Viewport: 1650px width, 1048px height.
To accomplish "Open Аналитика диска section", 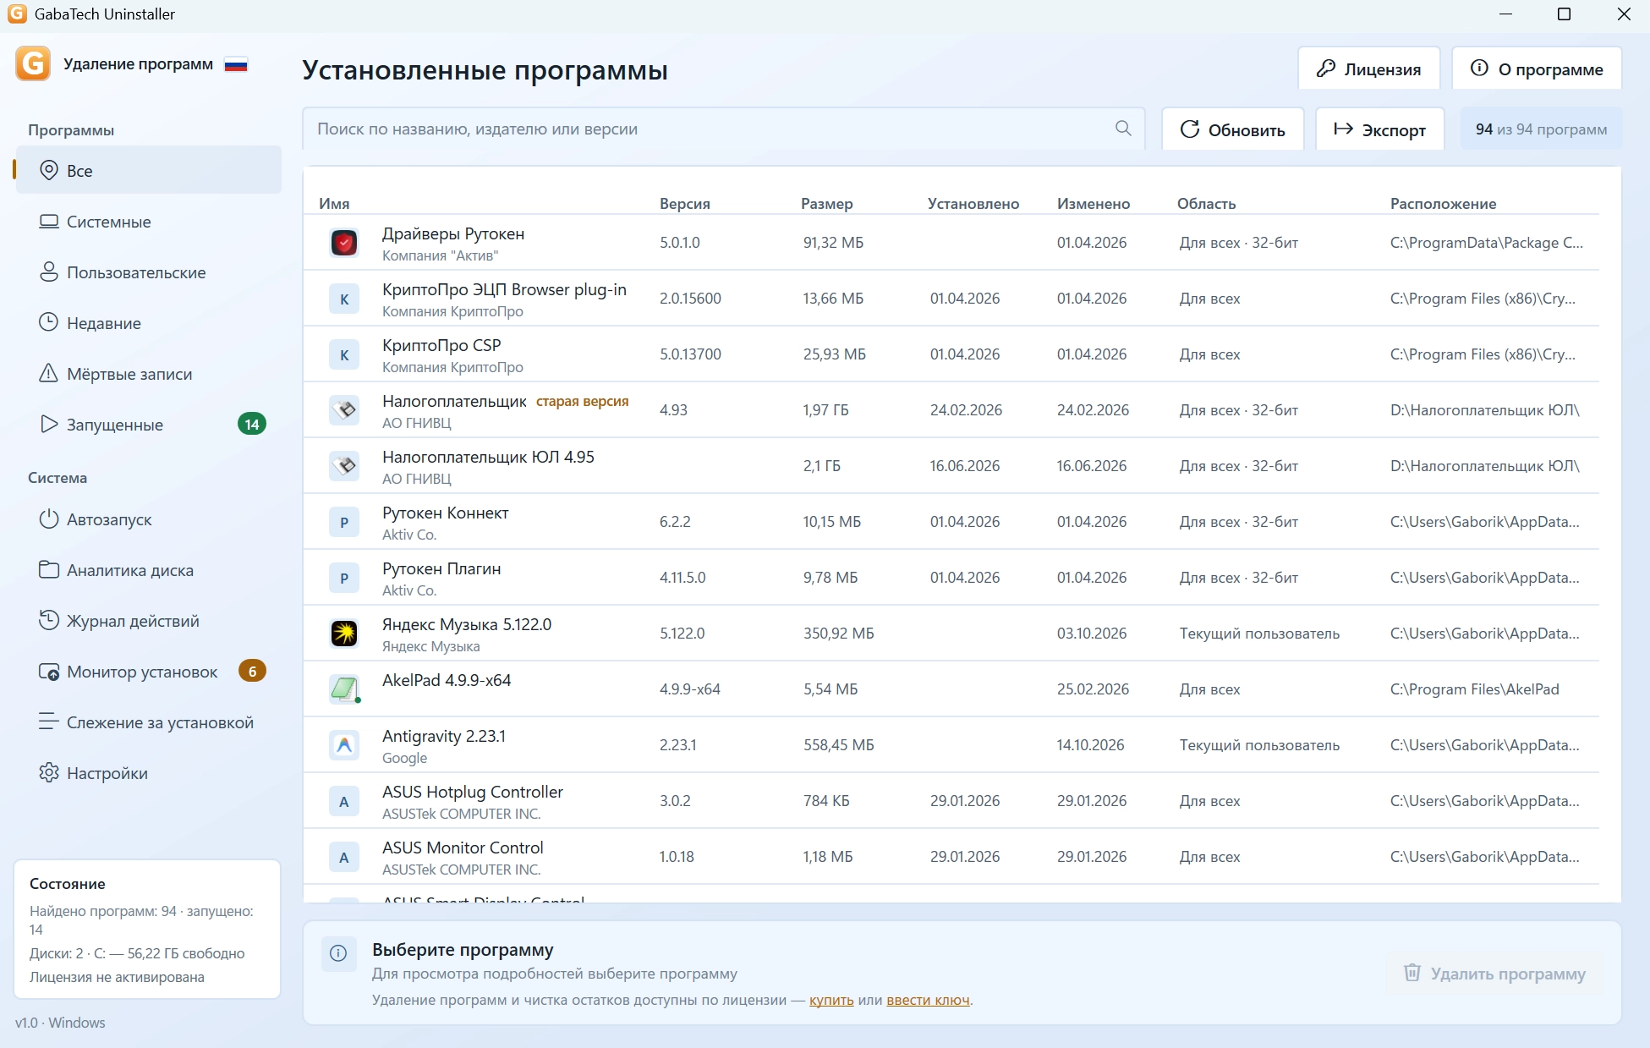I will (x=149, y=569).
